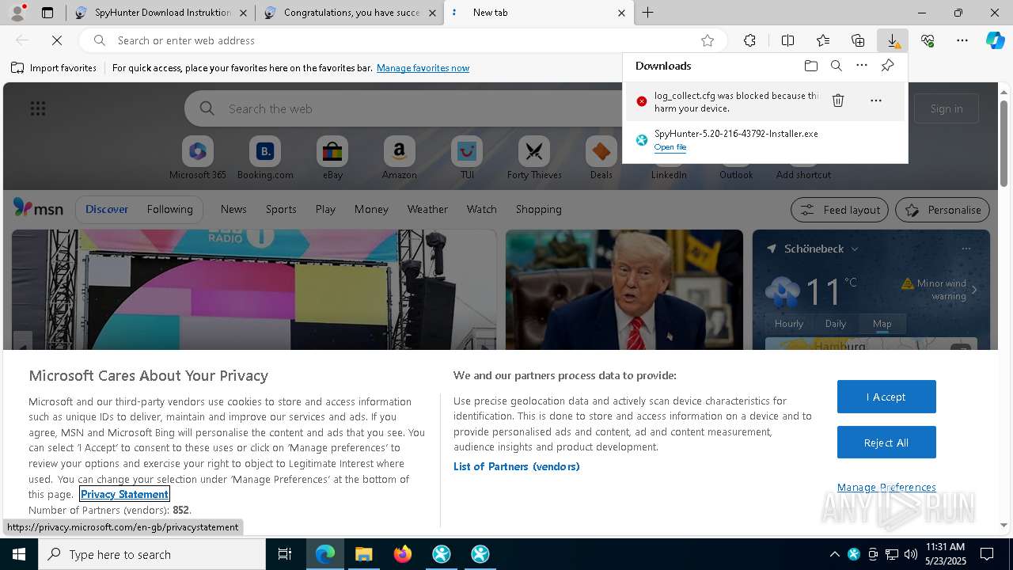Switch weather card to Daily

click(836, 323)
